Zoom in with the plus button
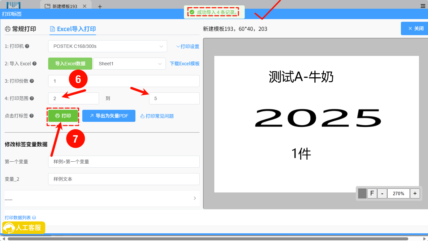The image size is (428, 241). tap(415, 193)
